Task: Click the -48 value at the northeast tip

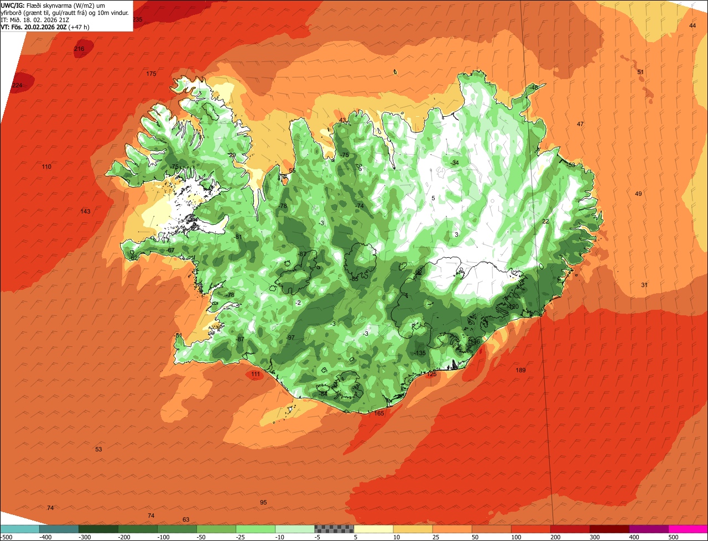Action: point(533,87)
